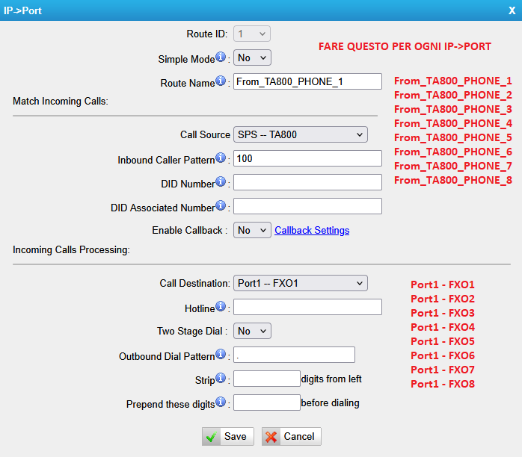Open the Callback Settings link
The image size is (522, 457).
pos(312,230)
